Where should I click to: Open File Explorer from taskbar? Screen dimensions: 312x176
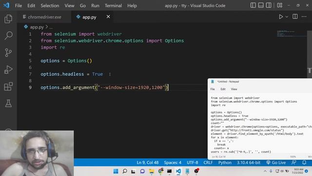click(152, 171)
